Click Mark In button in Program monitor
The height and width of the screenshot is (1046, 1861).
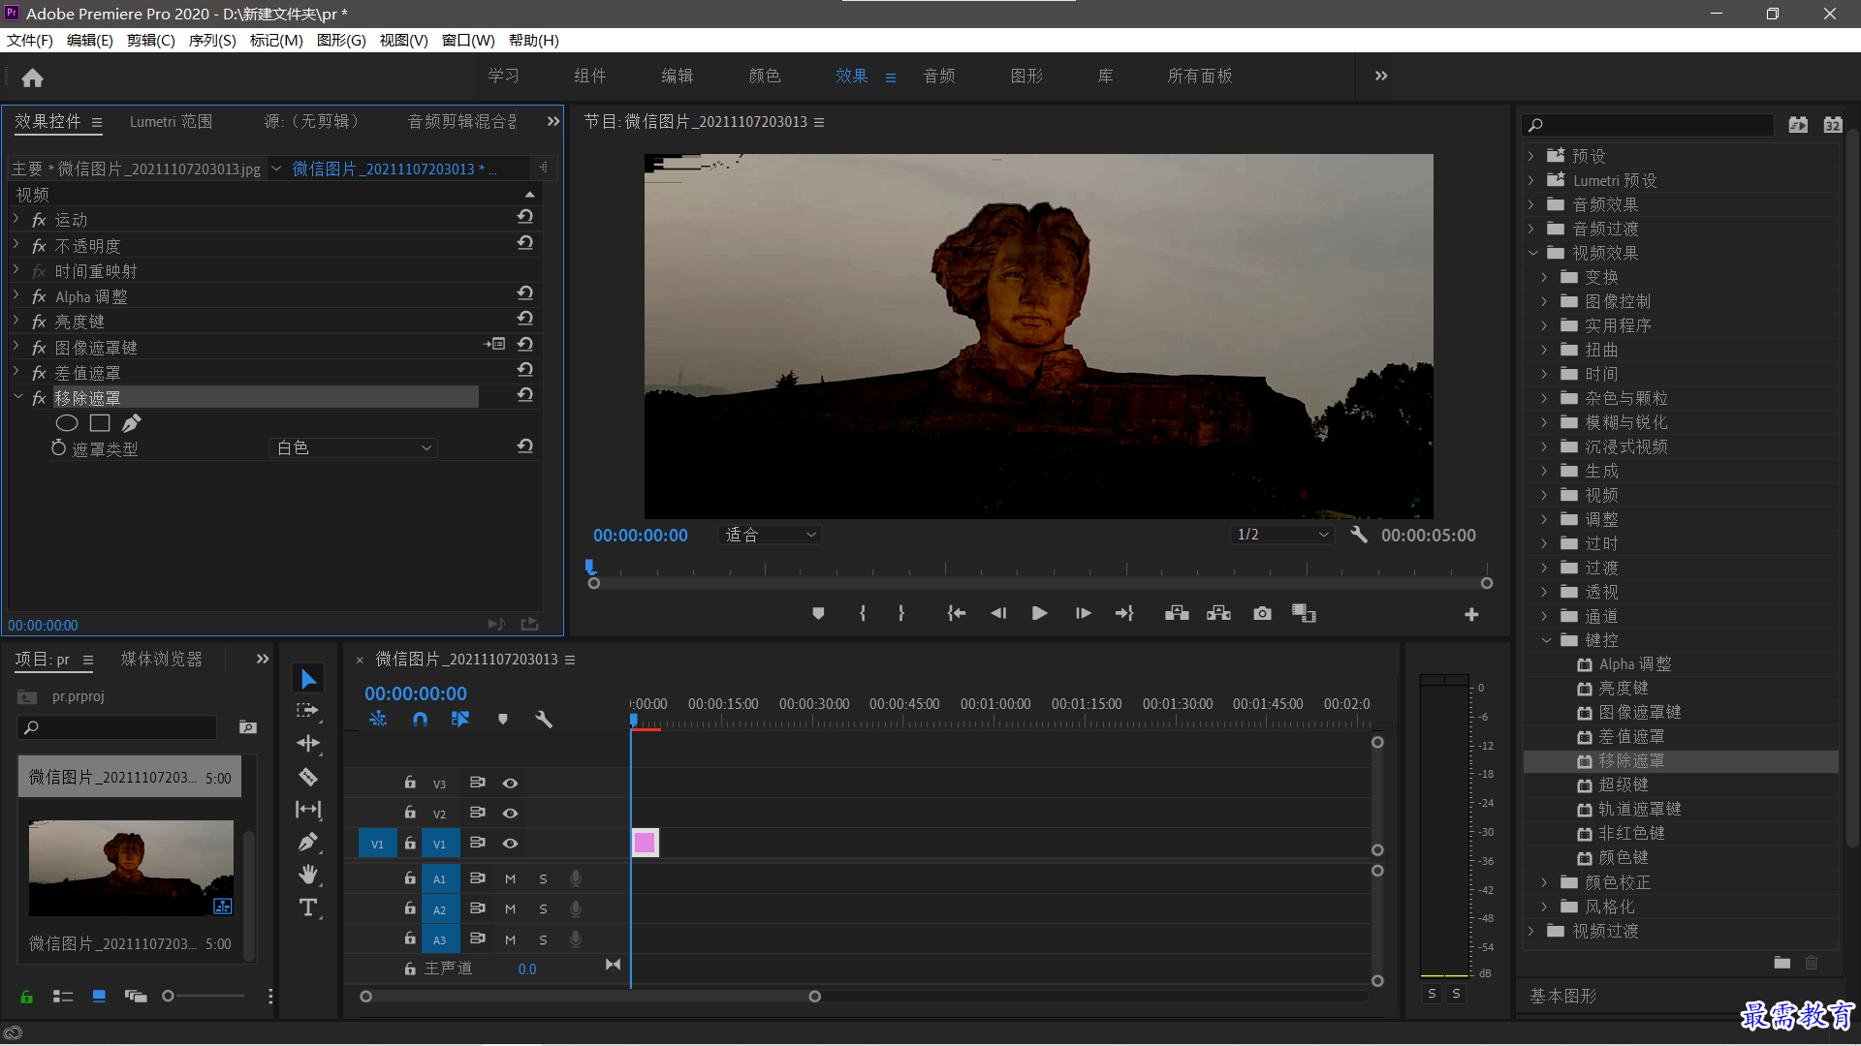pos(863,613)
